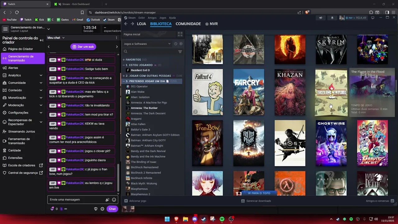Click the recent activity clock filter icon
398x224 pixels.
pyautogui.click(x=175, y=44)
